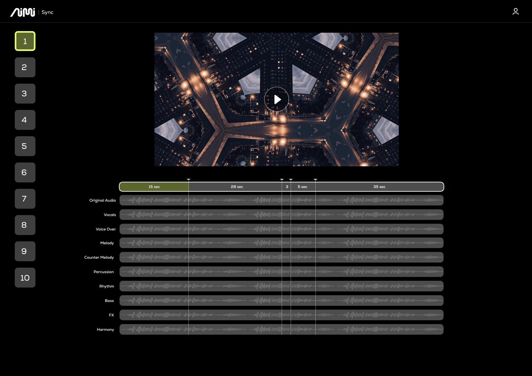This screenshot has width=532, height=376.
Task: Click the Rhythm track label
Action: pyautogui.click(x=107, y=286)
